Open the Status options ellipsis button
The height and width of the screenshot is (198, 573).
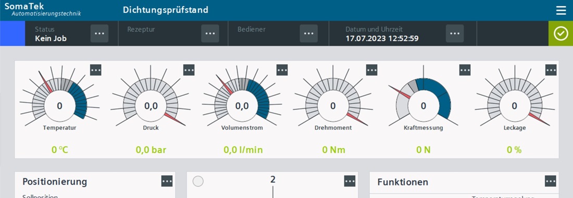click(x=99, y=33)
